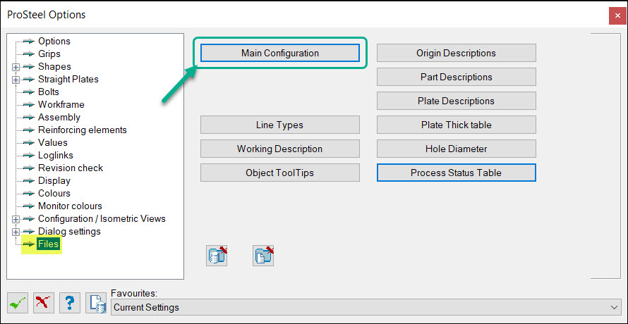Select Workframe in the options tree
This screenshot has height=324, width=628.
[x=61, y=105]
